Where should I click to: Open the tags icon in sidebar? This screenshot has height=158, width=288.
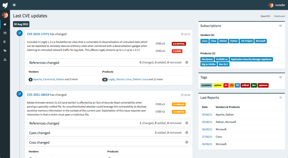tap(5, 51)
